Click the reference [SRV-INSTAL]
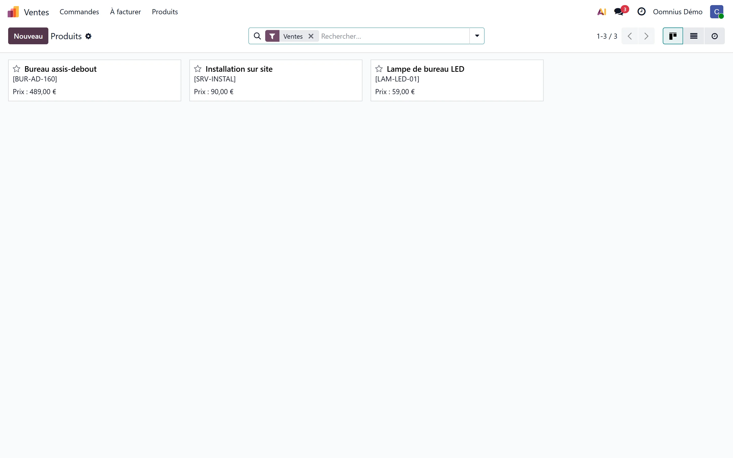This screenshot has height=458, width=733. point(215,79)
